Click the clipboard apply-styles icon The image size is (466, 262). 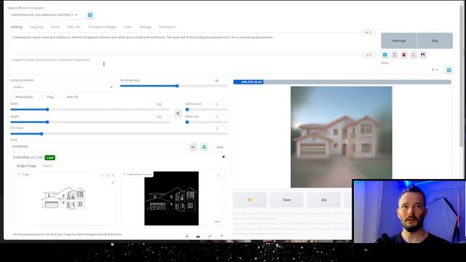[414, 55]
